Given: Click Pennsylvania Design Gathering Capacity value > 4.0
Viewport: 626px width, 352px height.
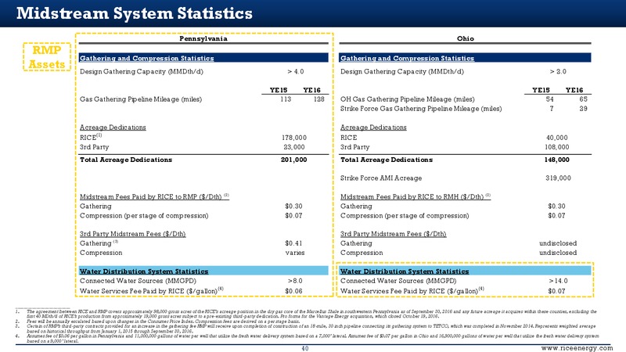Looking at the screenshot, I should pos(296,71).
